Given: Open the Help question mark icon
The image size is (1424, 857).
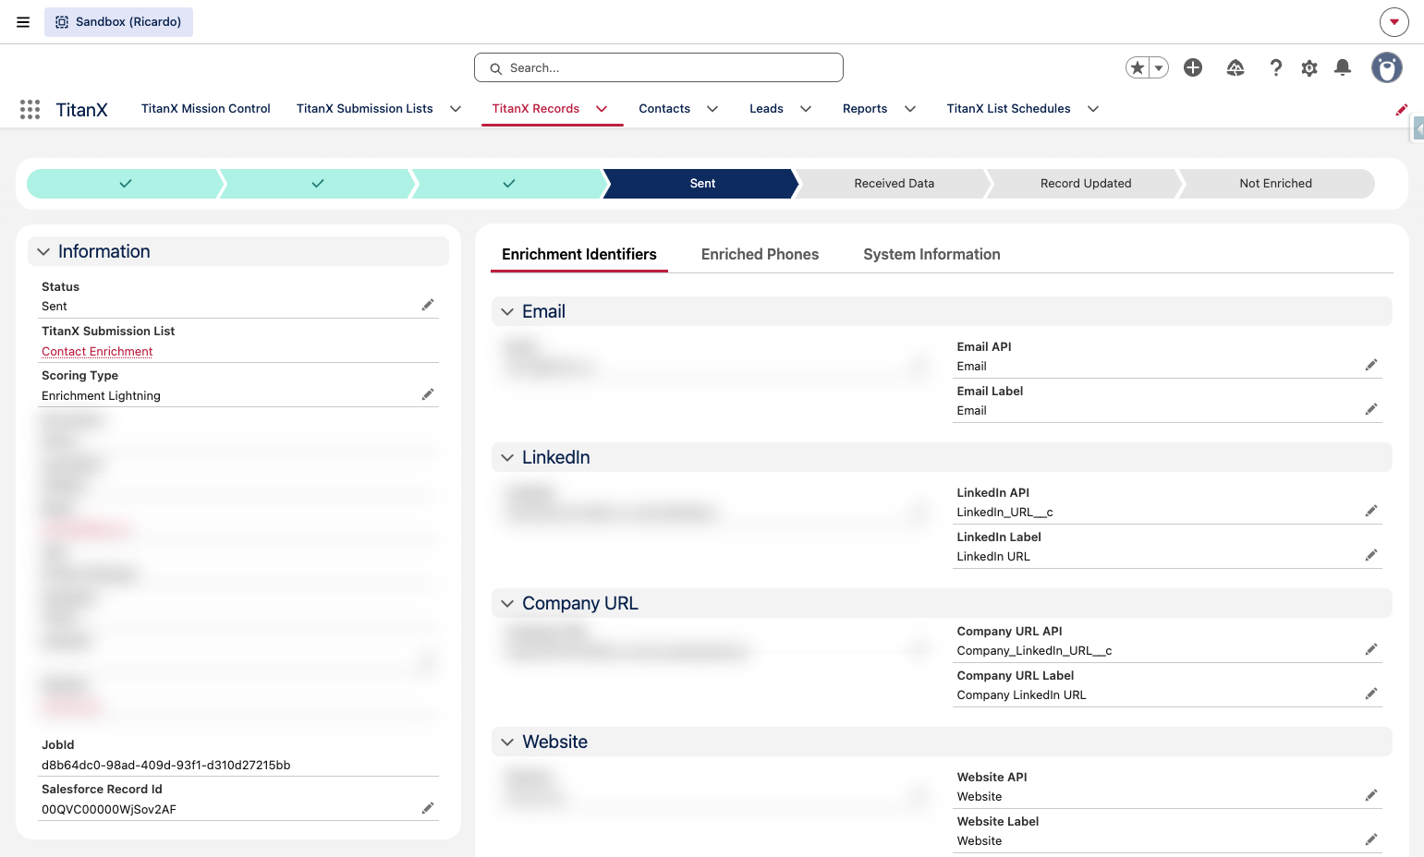Looking at the screenshot, I should coord(1276,67).
